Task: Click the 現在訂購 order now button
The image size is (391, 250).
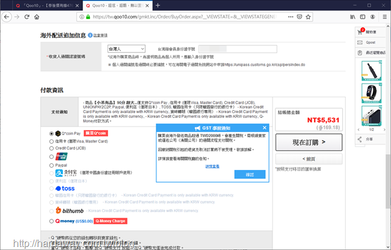Action: [x=309, y=142]
